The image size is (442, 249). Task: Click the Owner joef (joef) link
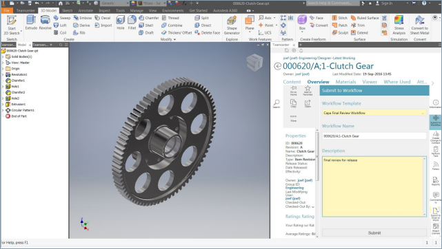(x=302, y=74)
